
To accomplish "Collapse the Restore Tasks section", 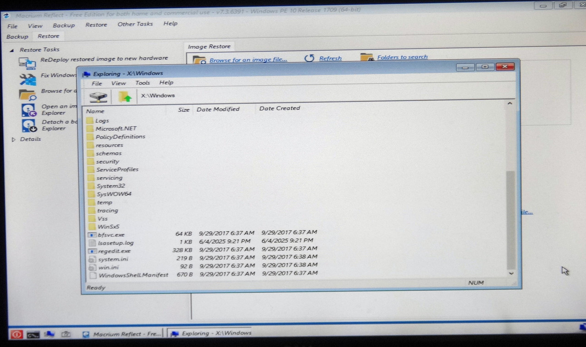I will [x=11, y=49].
